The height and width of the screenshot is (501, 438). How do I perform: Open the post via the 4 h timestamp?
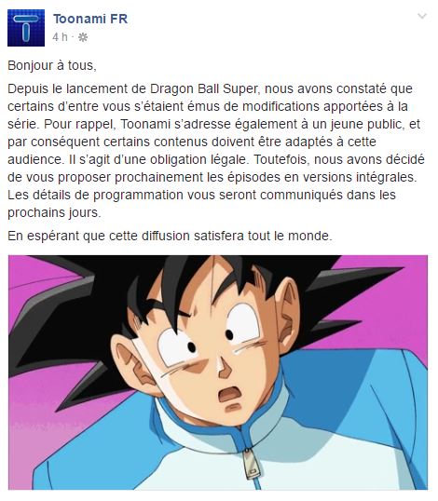60,37
